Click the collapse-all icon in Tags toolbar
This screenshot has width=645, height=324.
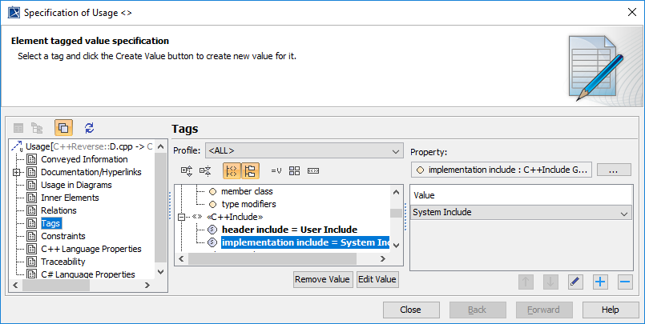205,170
